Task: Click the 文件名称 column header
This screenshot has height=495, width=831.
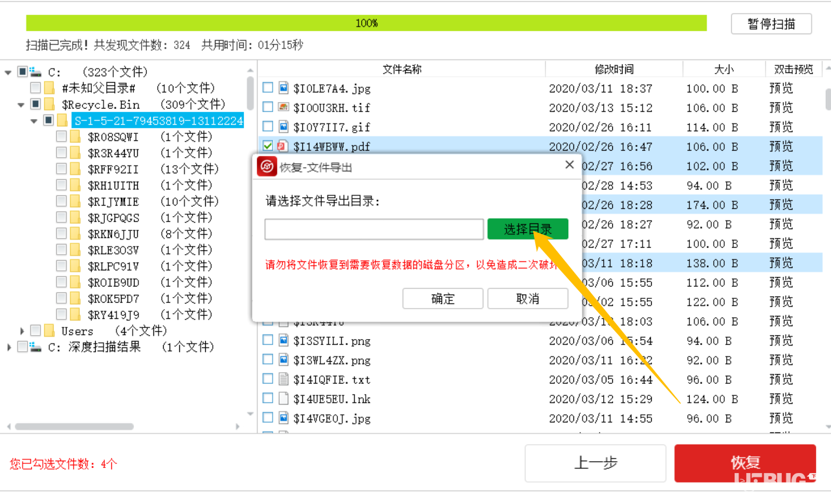Action: pos(403,69)
